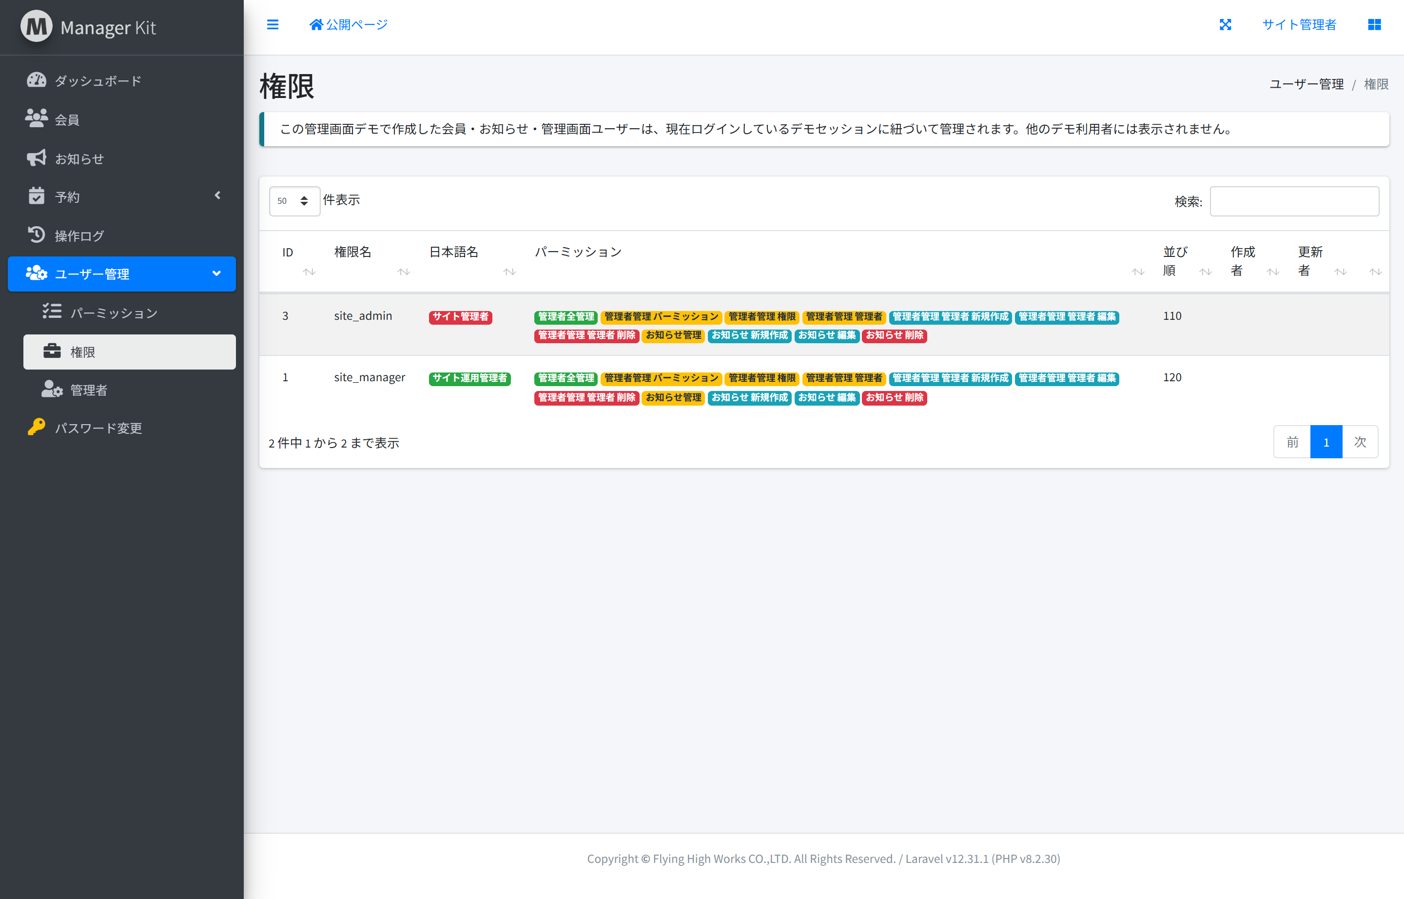Click the last column's sort arrows
Screen dimensions: 1404x899
point(1375,272)
